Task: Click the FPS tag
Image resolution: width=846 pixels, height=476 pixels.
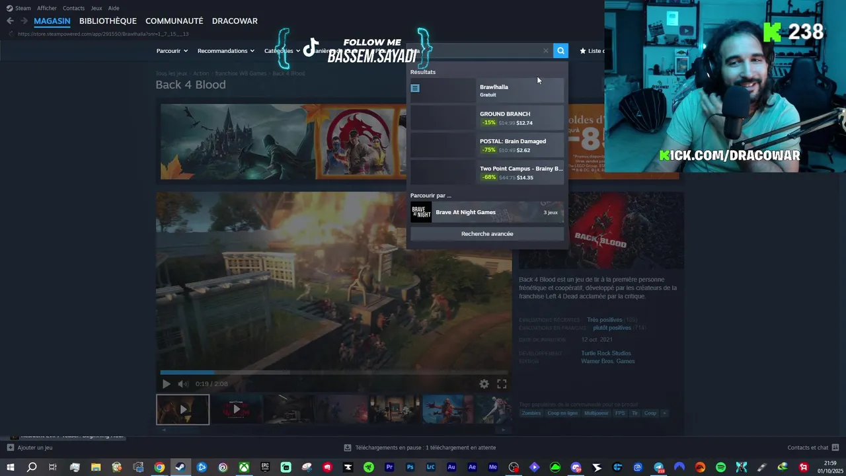Action: point(620,413)
